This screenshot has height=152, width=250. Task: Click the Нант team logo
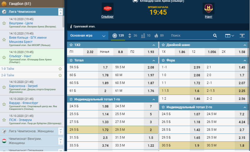208,8
